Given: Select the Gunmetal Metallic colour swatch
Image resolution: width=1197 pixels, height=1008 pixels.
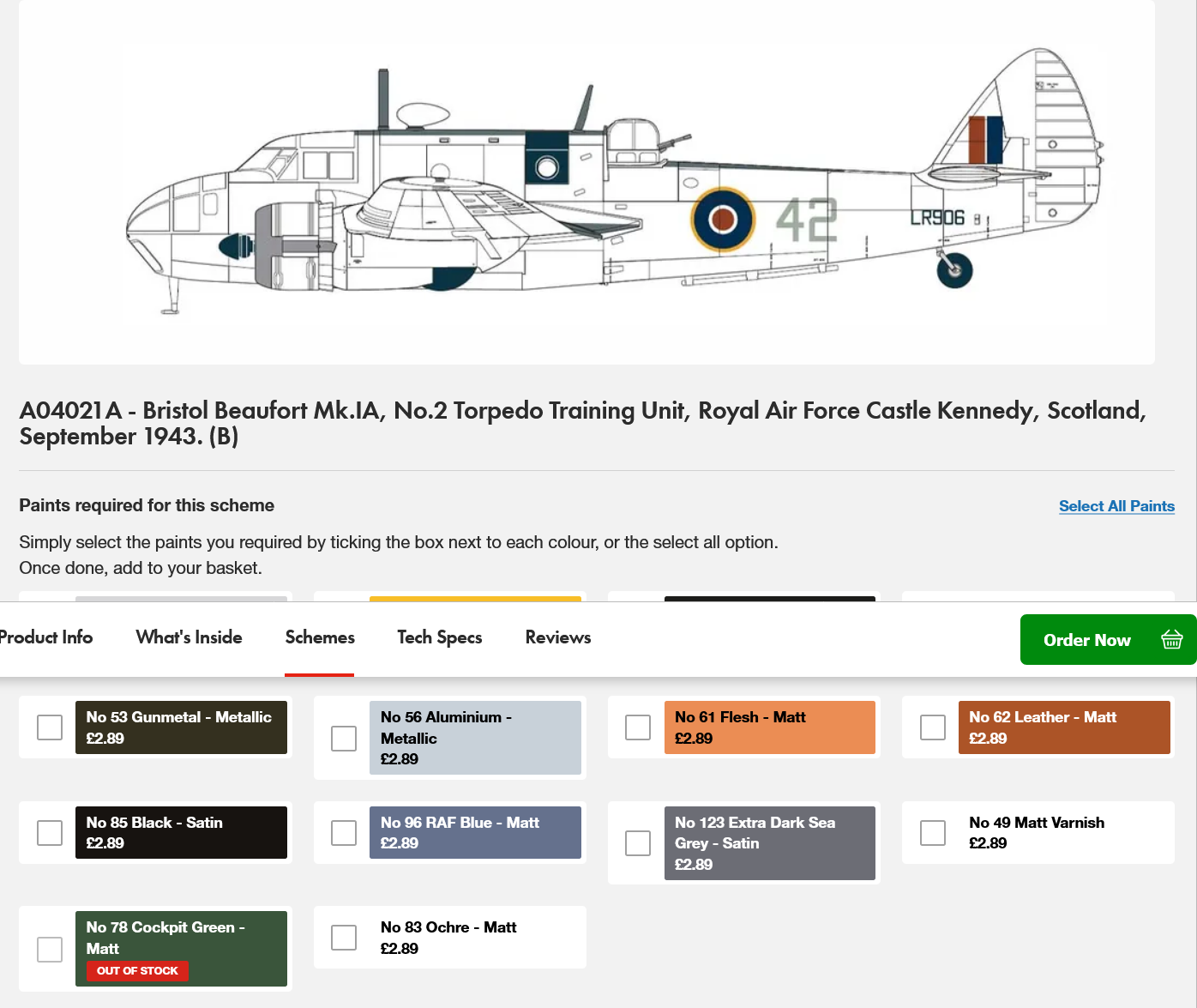Looking at the screenshot, I should click(181, 727).
